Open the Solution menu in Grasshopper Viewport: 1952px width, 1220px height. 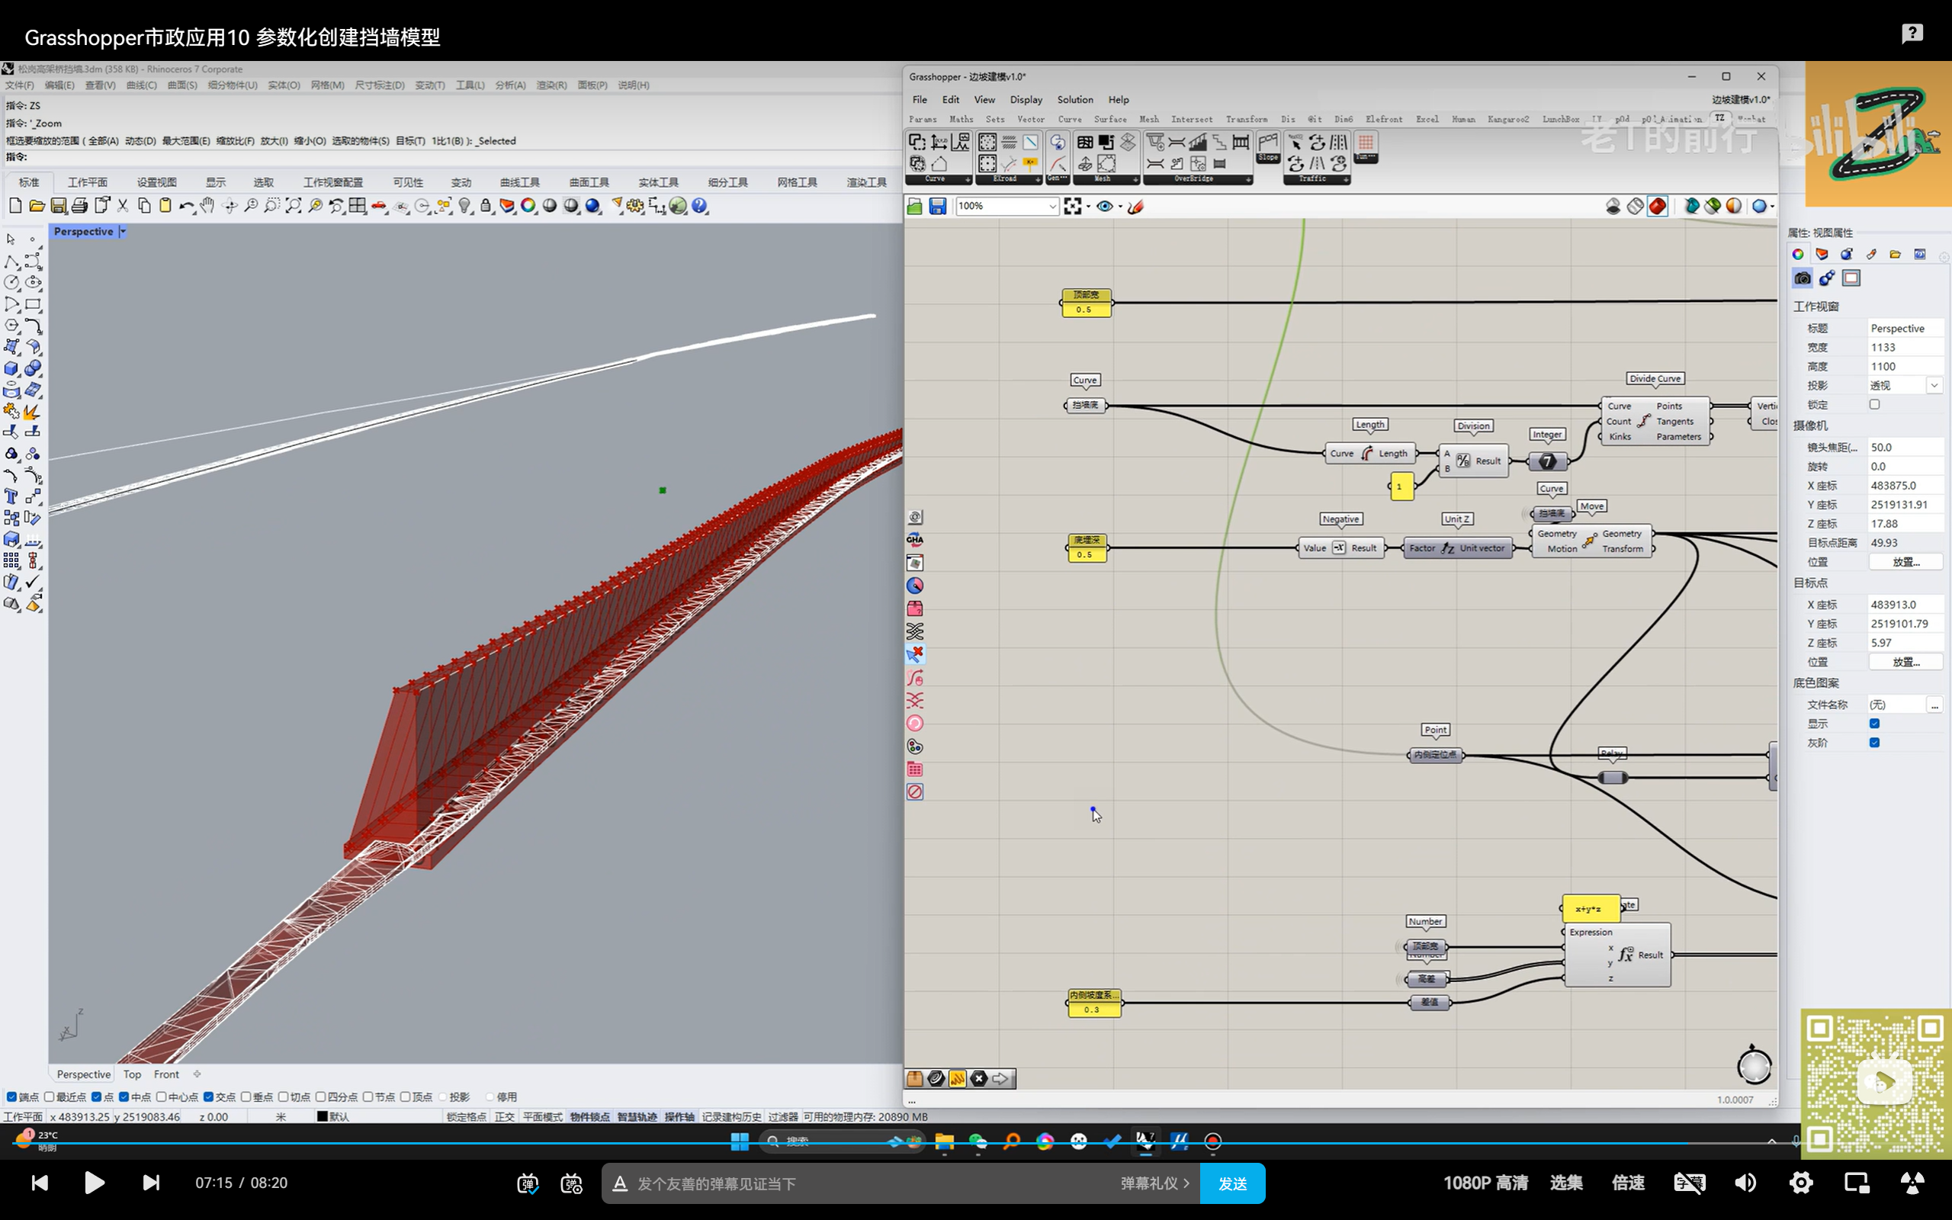click(1074, 99)
